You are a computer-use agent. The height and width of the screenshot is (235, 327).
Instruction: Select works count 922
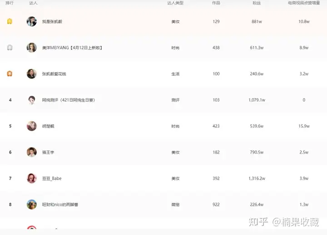pyautogui.click(x=216, y=205)
